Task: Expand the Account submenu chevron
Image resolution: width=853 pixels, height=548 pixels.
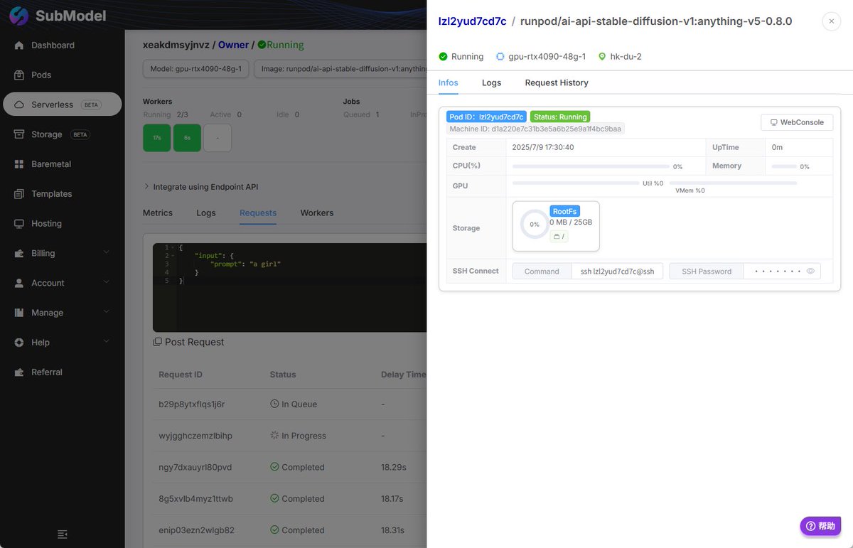Action: [x=107, y=283]
